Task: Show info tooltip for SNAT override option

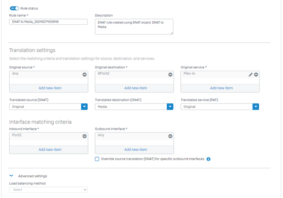Action: pos(208,159)
